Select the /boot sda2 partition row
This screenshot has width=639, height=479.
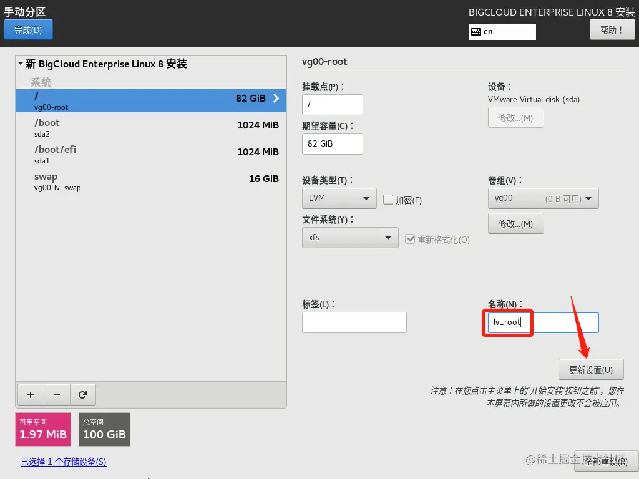(151, 127)
